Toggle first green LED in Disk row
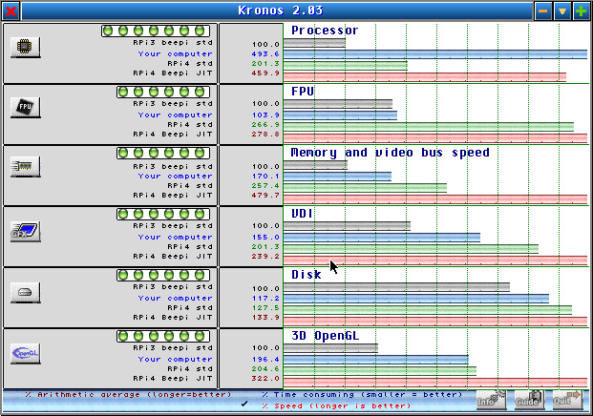 [123, 275]
